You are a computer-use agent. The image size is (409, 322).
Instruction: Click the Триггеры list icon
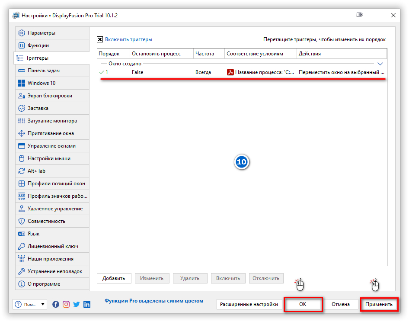20,58
